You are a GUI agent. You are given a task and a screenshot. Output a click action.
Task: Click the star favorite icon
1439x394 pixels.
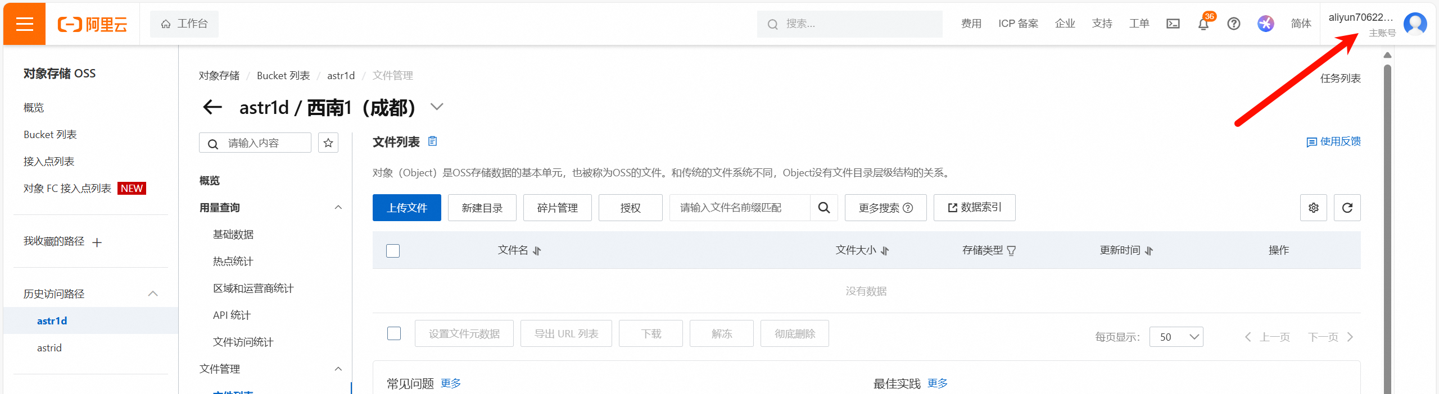(x=328, y=143)
